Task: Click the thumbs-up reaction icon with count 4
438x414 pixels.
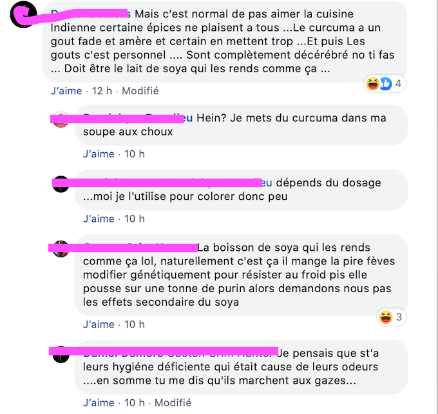Action: [x=386, y=84]
